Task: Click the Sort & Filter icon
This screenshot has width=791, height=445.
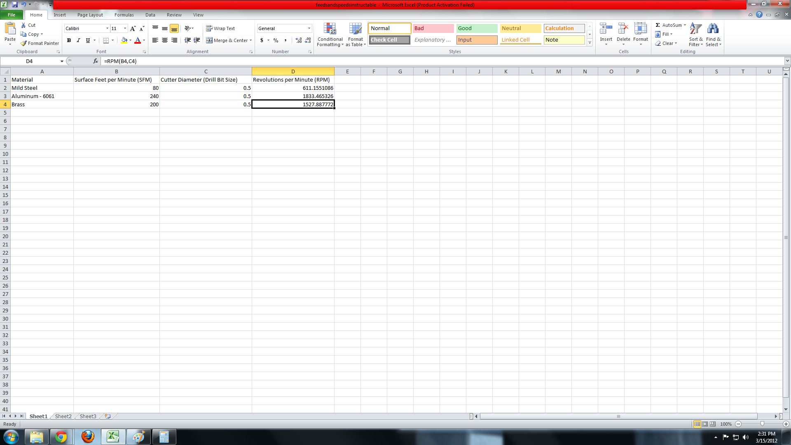Action: coord(695,29)
